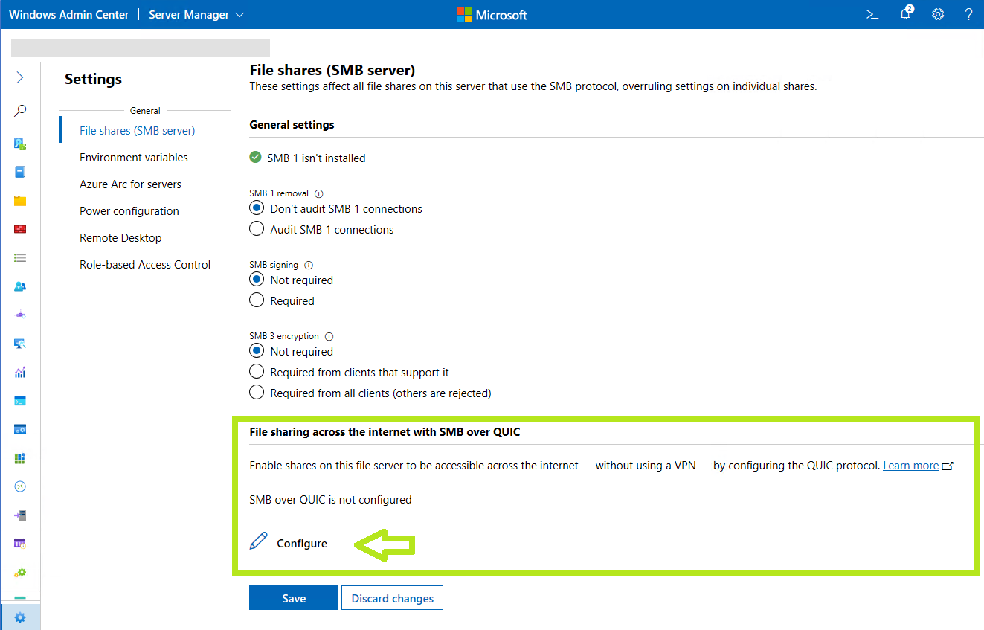Open the Packet monitoring monitor icon

coord(20,344)
